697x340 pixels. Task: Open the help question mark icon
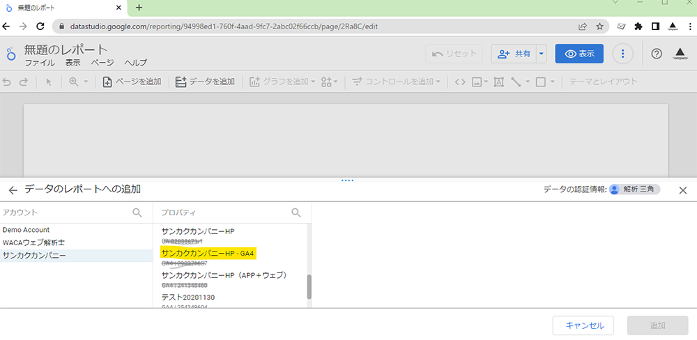point(657,54)
